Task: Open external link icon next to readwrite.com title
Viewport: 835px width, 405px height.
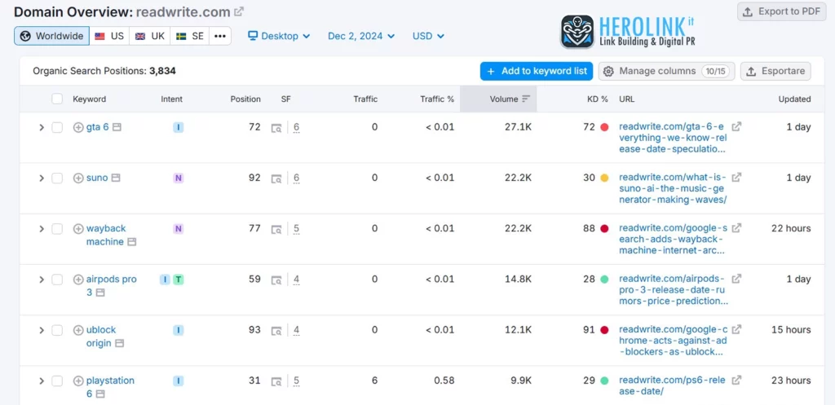Action: [239, 11]
